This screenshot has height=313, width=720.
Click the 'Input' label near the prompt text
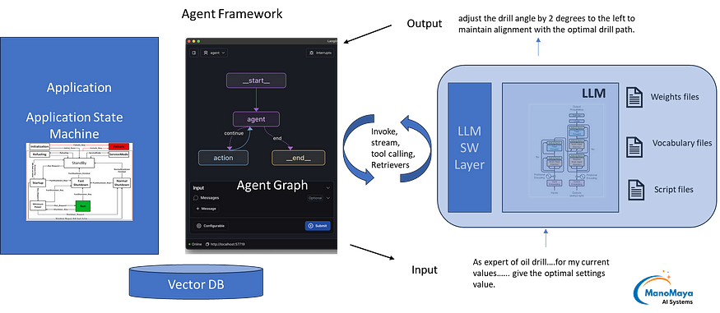[x=425, y=270]
